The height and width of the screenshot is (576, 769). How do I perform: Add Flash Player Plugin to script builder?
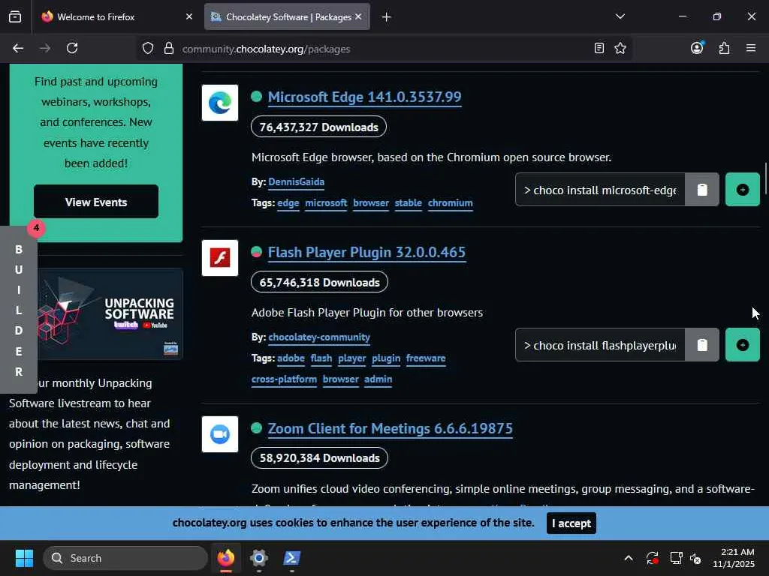coord(743,345)
